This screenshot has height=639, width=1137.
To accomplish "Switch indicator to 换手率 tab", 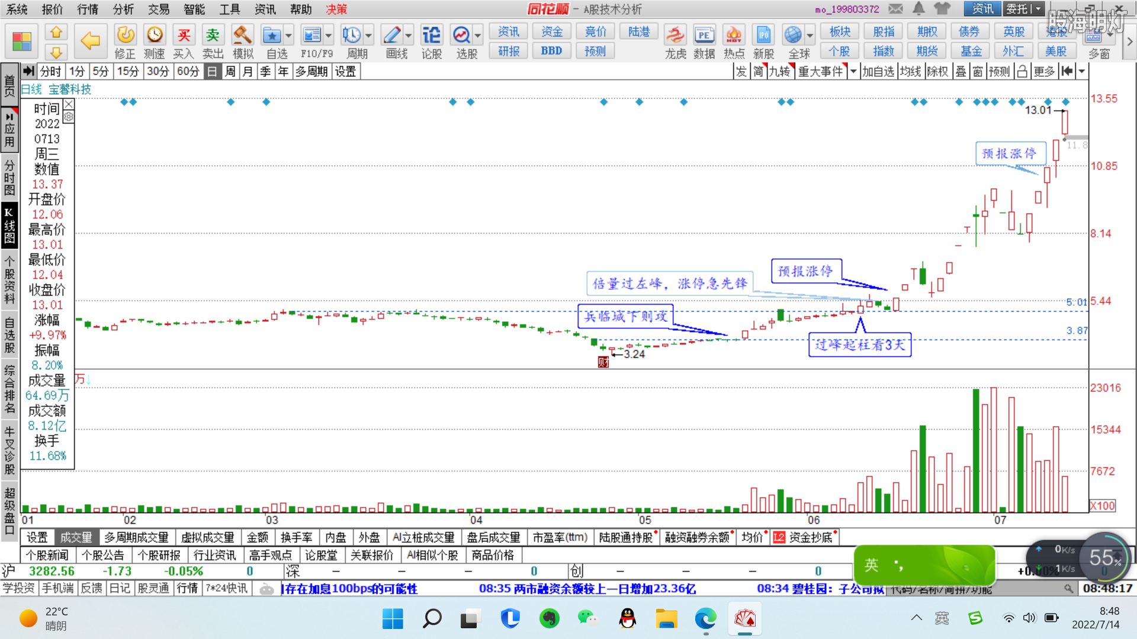I will tap(297, 537).
